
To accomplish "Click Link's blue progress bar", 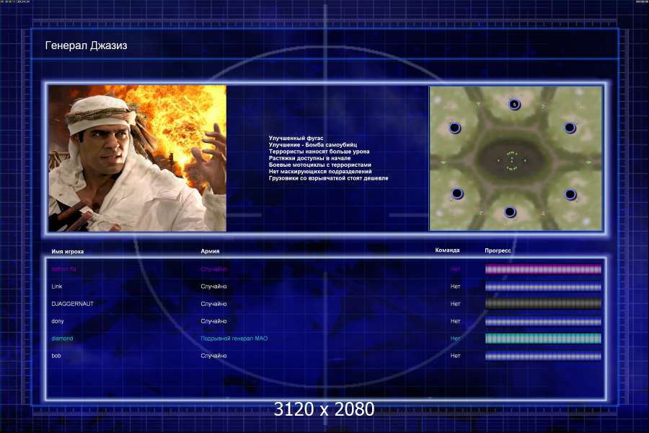I will pyautogui.click(x=543, y=287).
